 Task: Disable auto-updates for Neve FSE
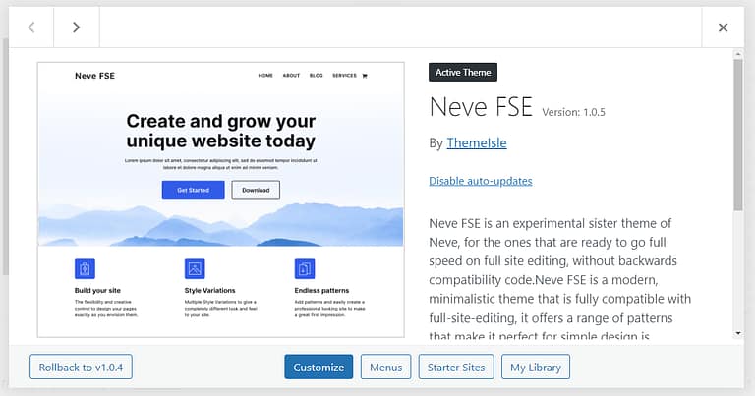tap(481, 181)
